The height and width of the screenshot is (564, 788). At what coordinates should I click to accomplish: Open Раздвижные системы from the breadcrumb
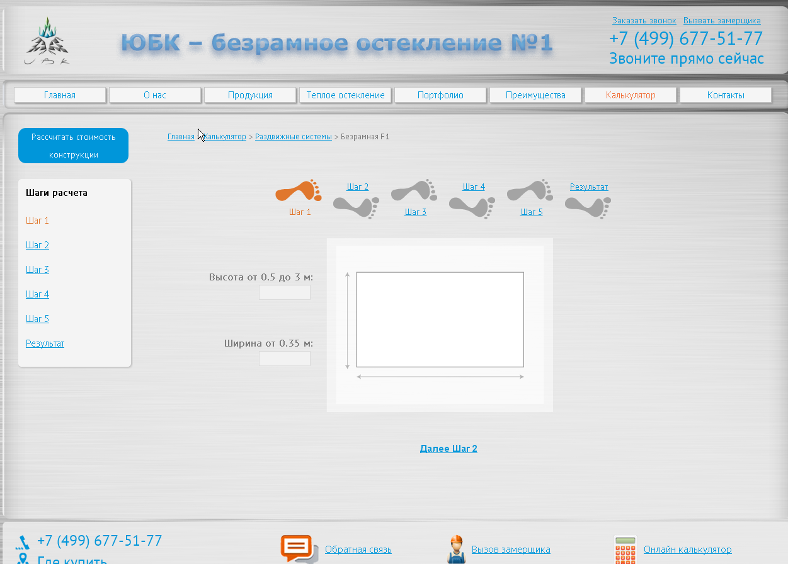click(294, 136)
